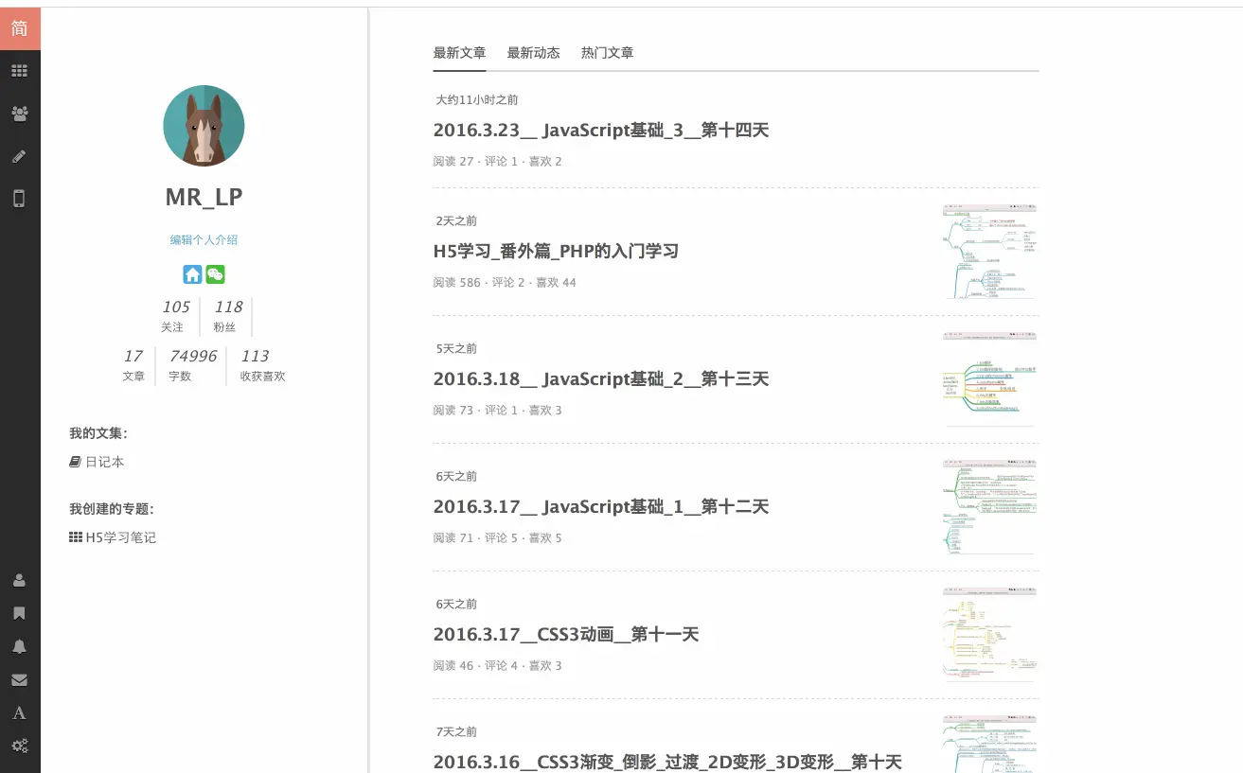Open the 113 收获喜欢 likes count
The image size is (1243, 773).
point(262,365)
